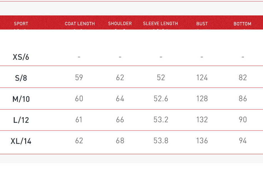
Task: Click the SPORT column header
Action: pyautogui.click(x=21, y=24)
